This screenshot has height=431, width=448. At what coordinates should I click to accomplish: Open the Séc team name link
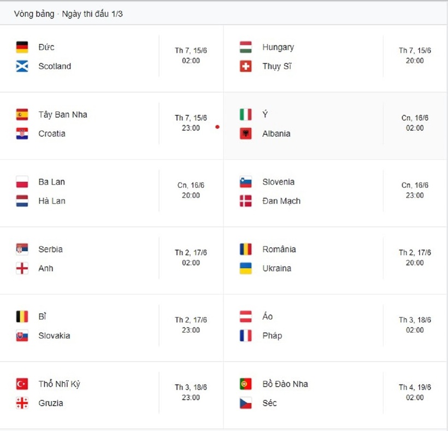tap(269, 403)
